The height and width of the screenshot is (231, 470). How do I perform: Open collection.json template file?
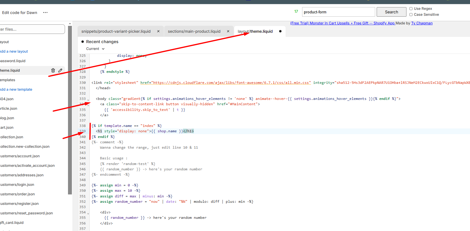pyautogui.click(x=11, y=137)
